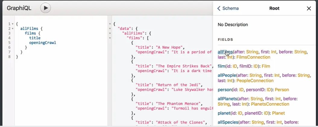
Task: Select the title field in query editor
Action: (35, 38)
